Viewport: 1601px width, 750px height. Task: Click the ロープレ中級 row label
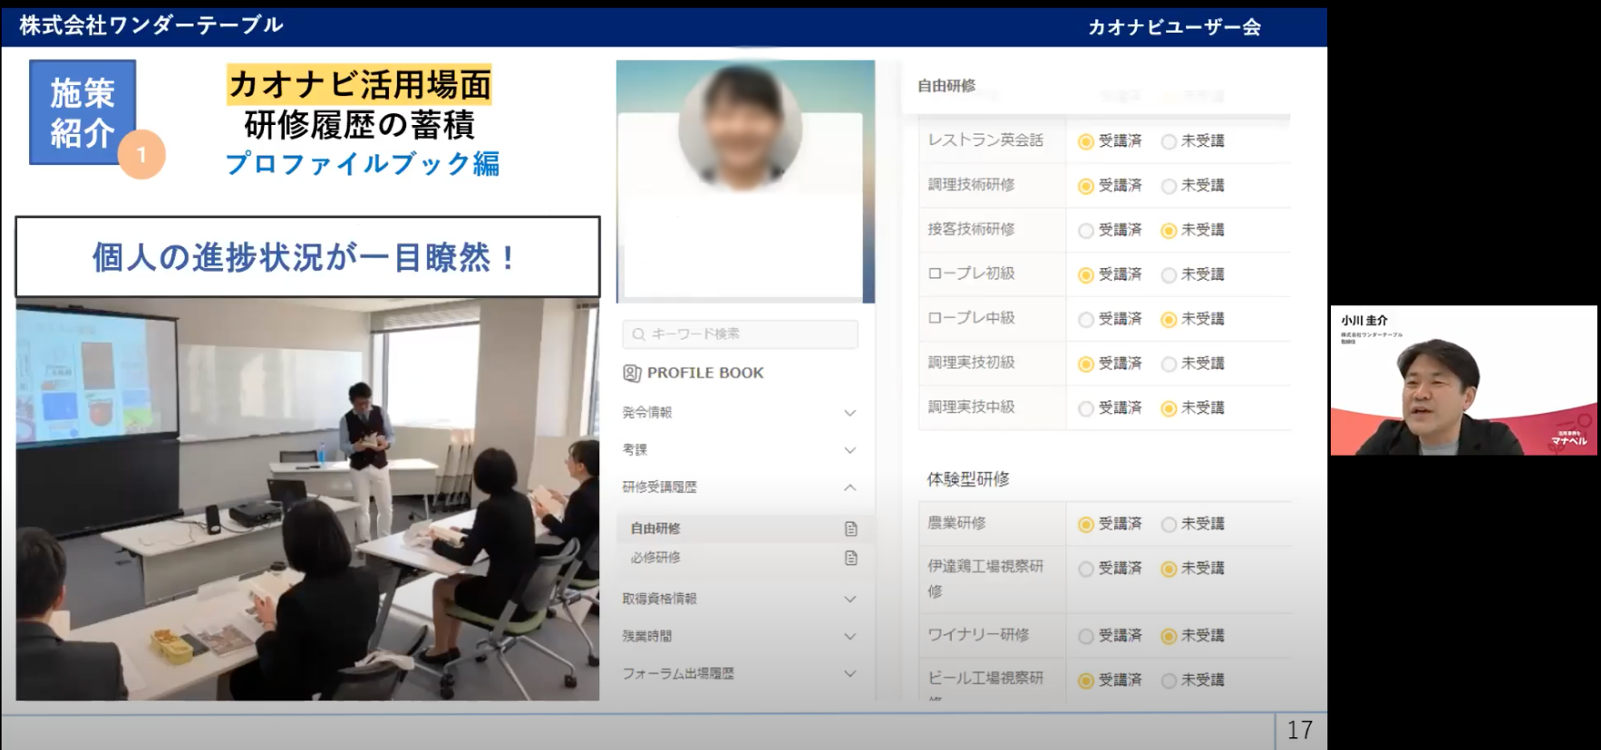[x=971, y=318]
